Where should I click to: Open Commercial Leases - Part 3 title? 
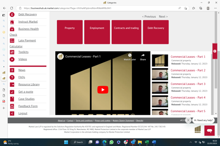click(x=188, y=84)
